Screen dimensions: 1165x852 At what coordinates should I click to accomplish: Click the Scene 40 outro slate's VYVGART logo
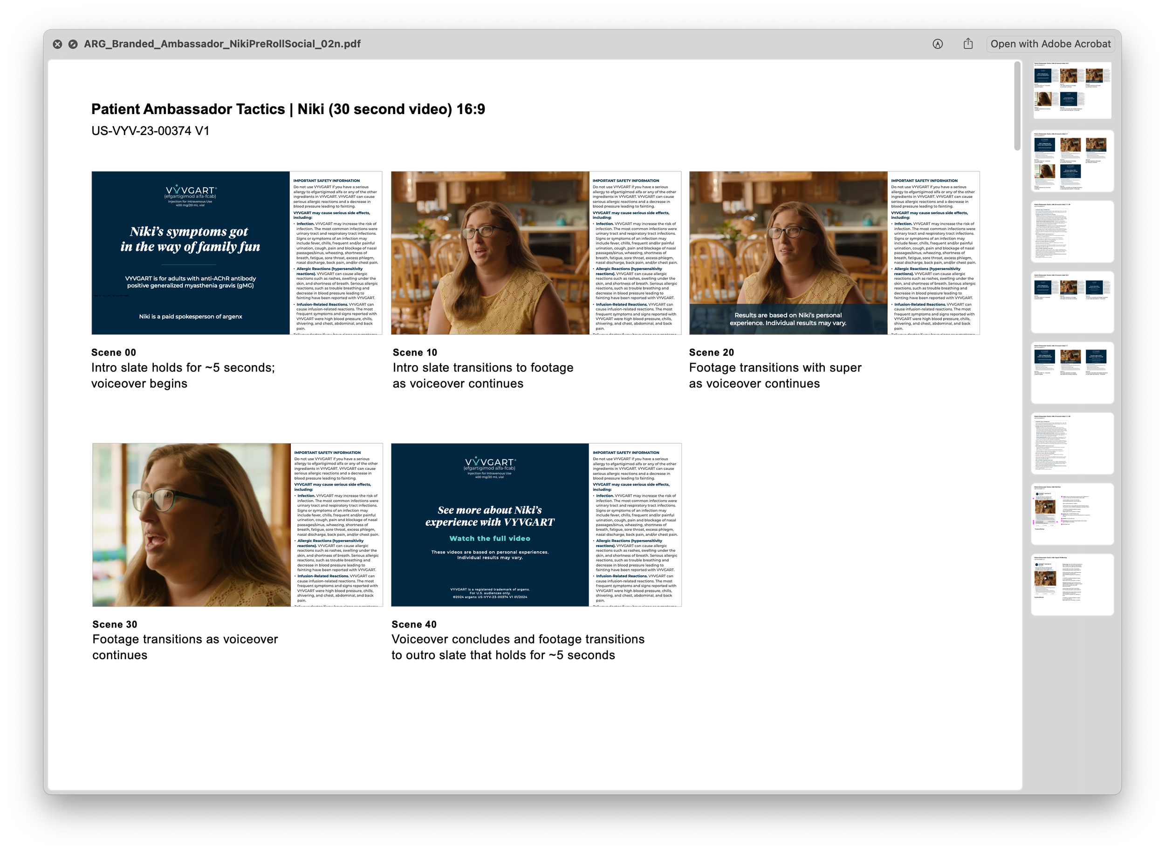[489, 463]
